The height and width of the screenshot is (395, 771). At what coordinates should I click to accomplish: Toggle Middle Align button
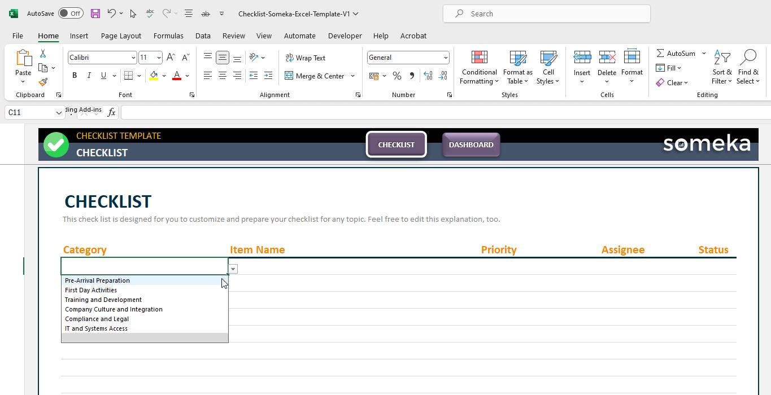[223, 58]
